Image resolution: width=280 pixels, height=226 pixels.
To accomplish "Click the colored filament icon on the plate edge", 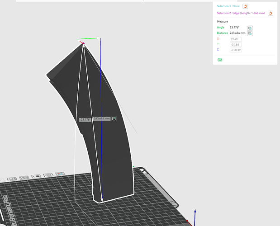I will click(60, 174).
